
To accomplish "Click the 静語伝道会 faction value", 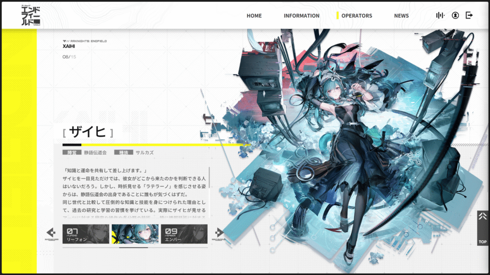I will (x=95, y=152).
